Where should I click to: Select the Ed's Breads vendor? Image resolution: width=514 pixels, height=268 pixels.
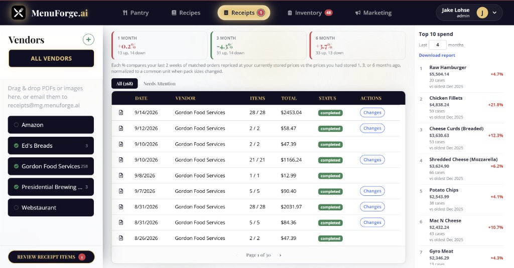(51, 146)
